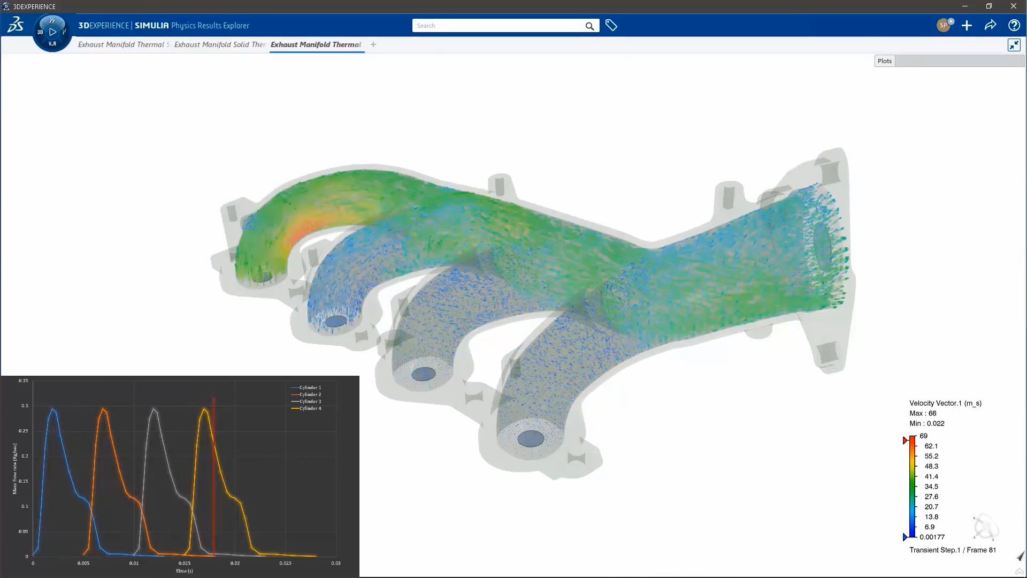The height and width of the screenshot is (578, 1027).
Task: Switch to the first Exhaust Manifold Thermal tab
Action: (x=123, y=44)
